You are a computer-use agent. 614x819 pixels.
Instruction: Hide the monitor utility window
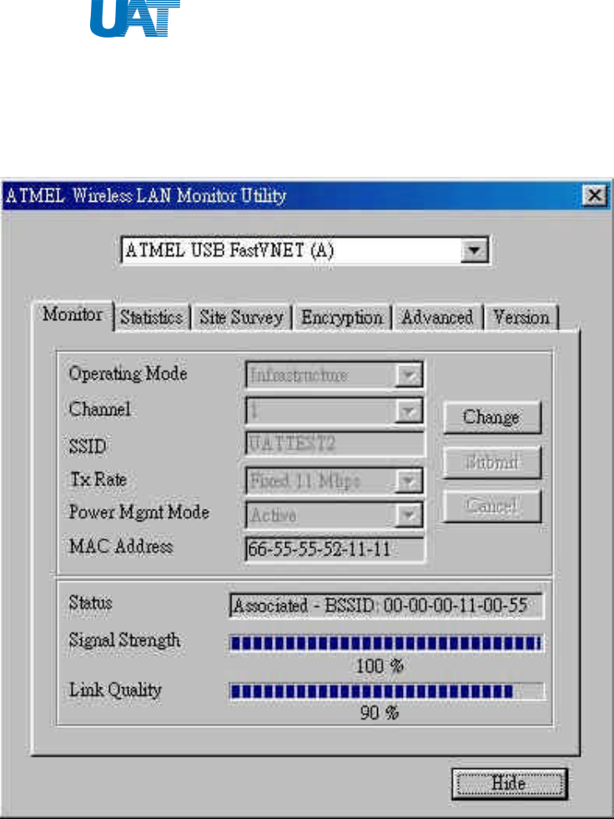[x=509, y=784]
